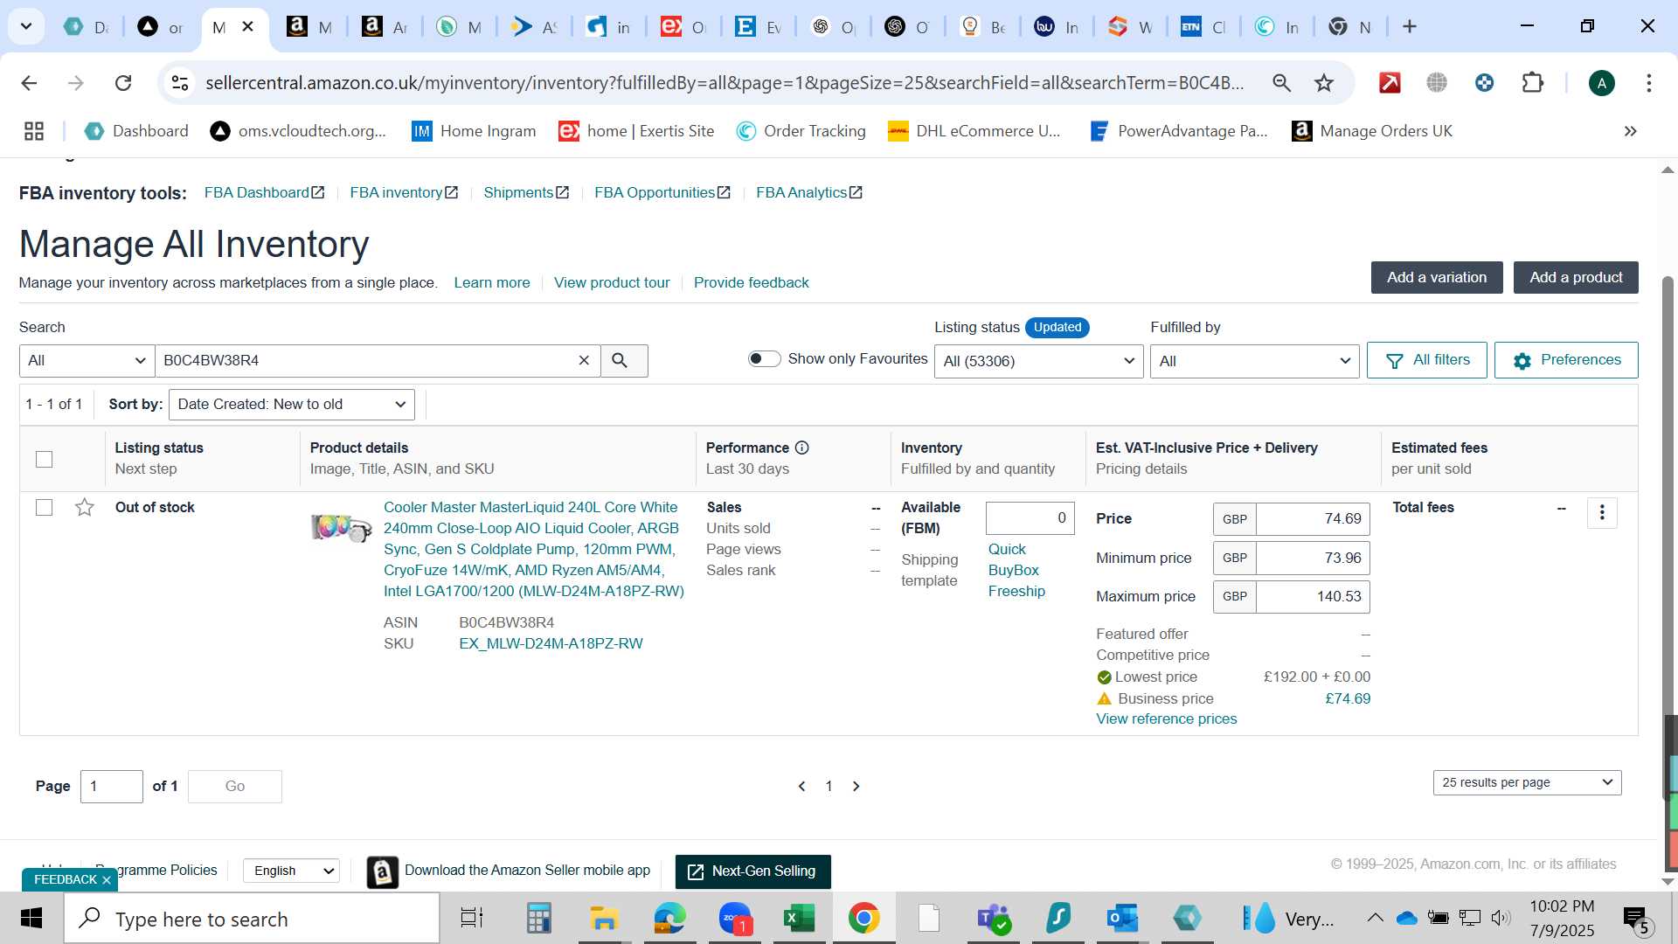This screenshot has height=944, width=1678.
Task: Open the English language dropdown
Action: 291,871
